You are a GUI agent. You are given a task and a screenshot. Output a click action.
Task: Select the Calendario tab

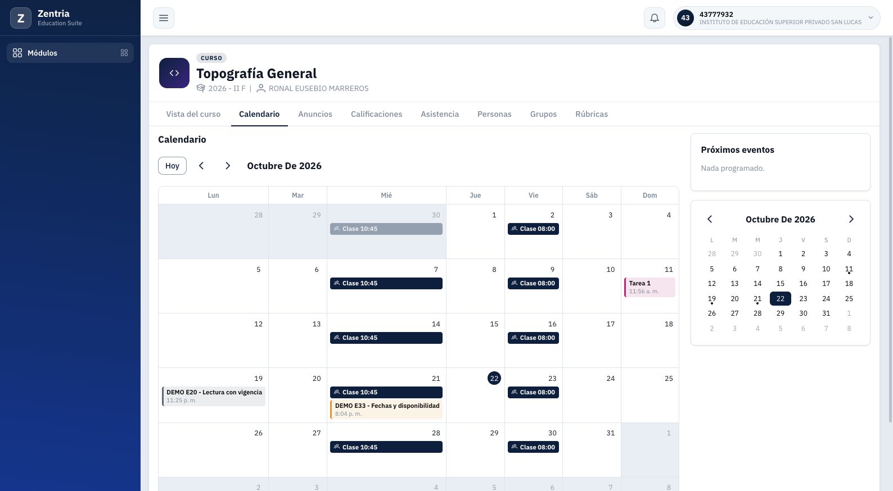[259, 114]
